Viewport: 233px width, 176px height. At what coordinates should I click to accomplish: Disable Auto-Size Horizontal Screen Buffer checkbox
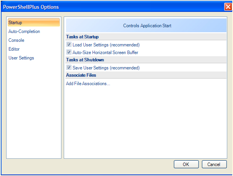(x=69, y=52)
